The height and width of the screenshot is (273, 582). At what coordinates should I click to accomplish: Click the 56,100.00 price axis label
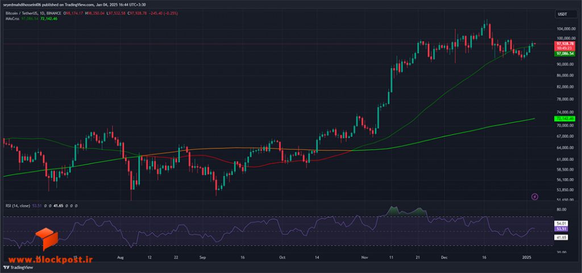click(565, 179)
